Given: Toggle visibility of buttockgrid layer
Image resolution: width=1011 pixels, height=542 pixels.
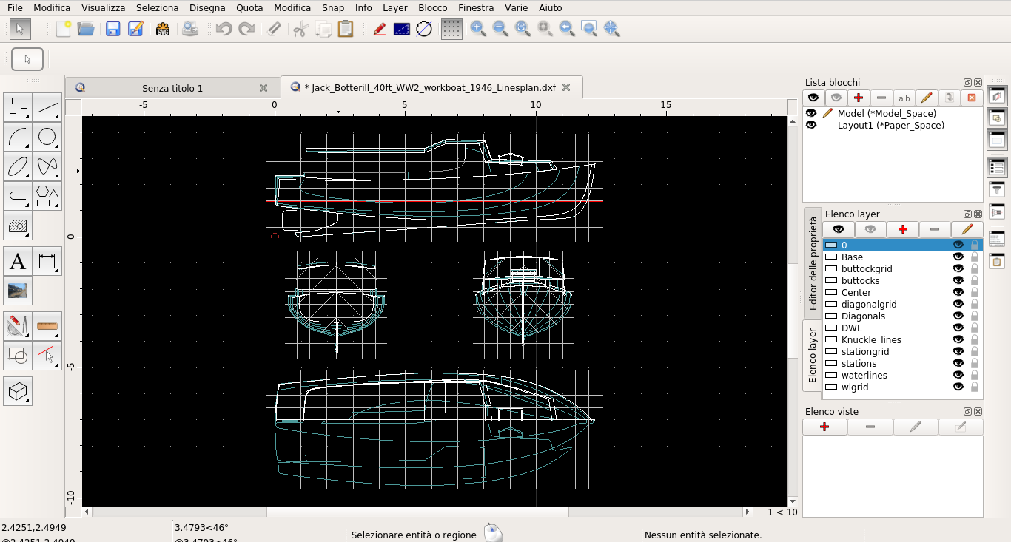Looking at the screenshot, I should pos(958,268).
